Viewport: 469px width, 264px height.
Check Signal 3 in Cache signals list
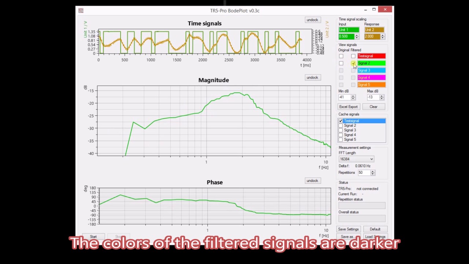(x=341, y=130)
